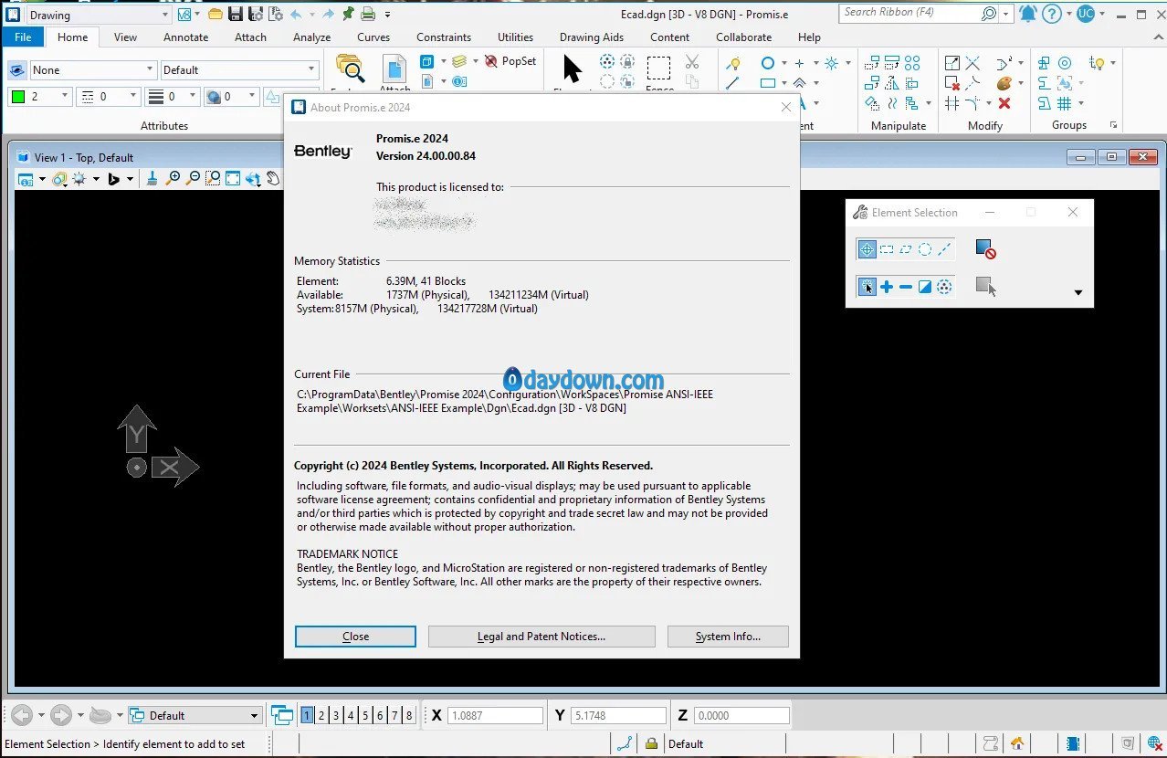Select the Add mode plus in Element Selection
This screenshot has width=1167, height=758.
tap(887, 287)
